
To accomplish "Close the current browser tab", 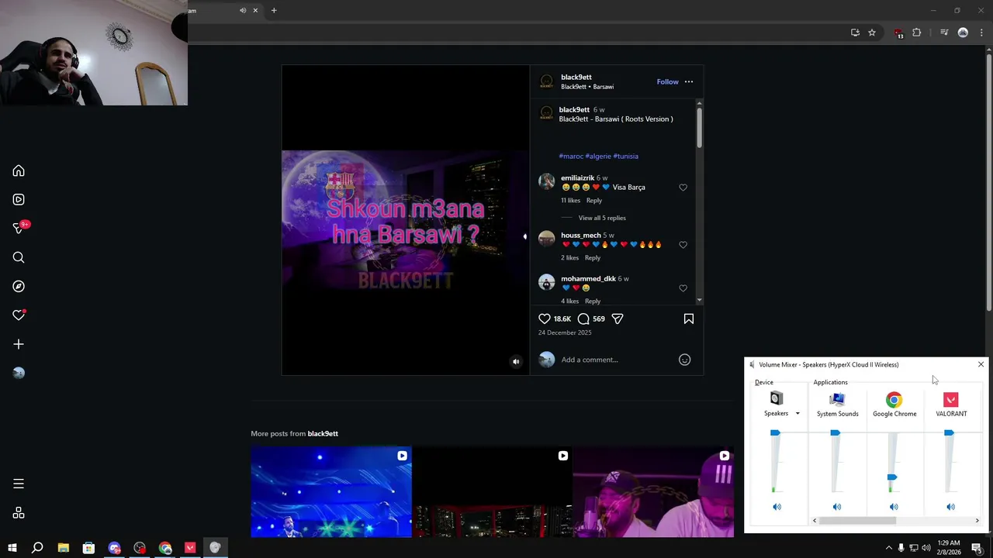I will click(x=255, y=10).
